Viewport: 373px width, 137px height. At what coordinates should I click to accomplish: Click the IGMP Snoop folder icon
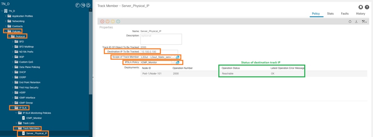(16, 103)
